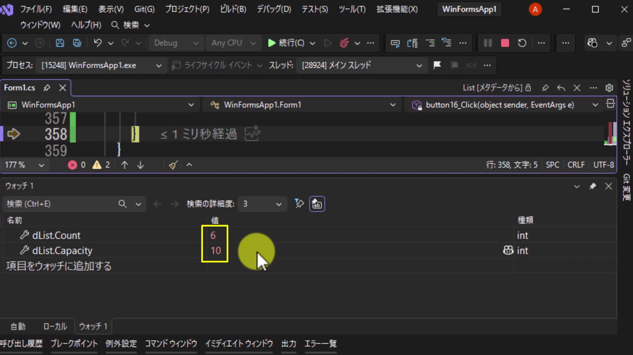The image size is (633, 355).
Task: Click the thread flag icon
Action: [x=437, y=65]
